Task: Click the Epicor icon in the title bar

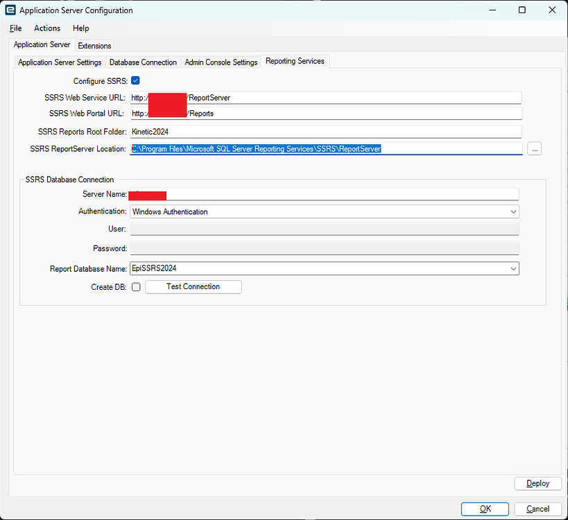Action: click(x=10, y=10)
